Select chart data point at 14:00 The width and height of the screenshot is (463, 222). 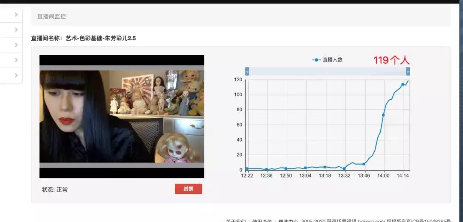coord(383,115)
